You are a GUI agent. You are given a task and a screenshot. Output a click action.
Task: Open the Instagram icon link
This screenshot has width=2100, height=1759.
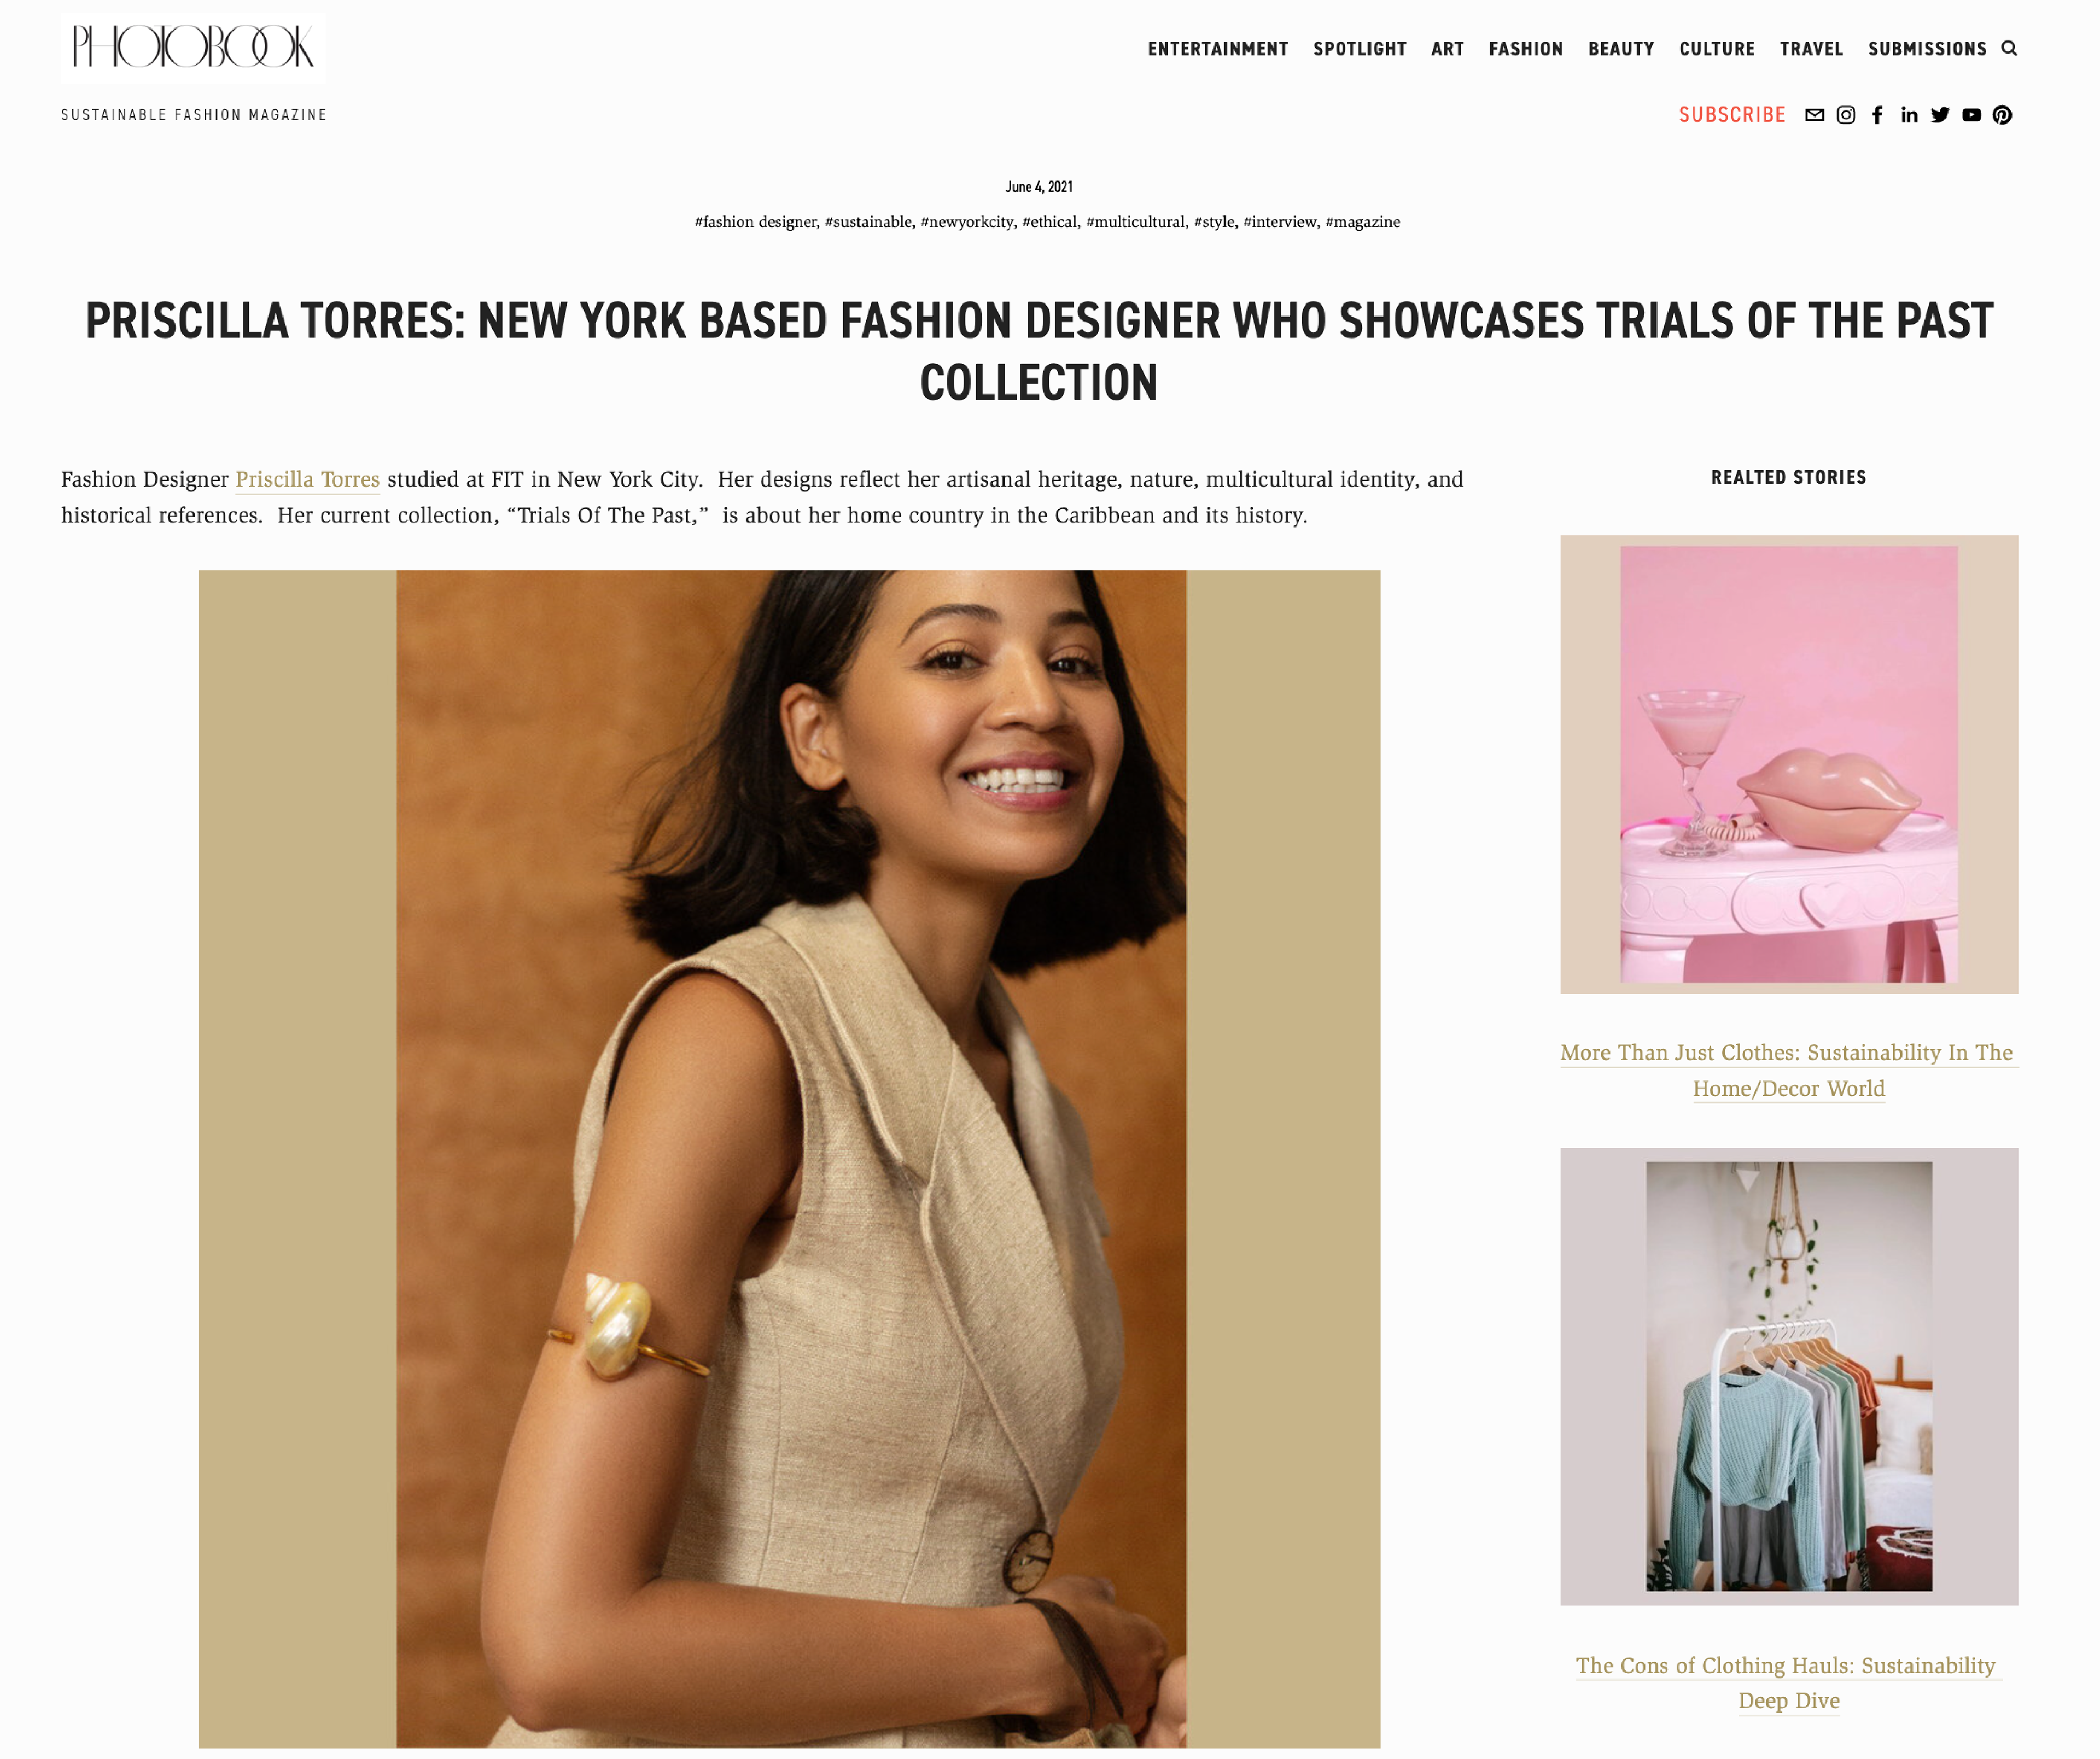pos(1846,115)
